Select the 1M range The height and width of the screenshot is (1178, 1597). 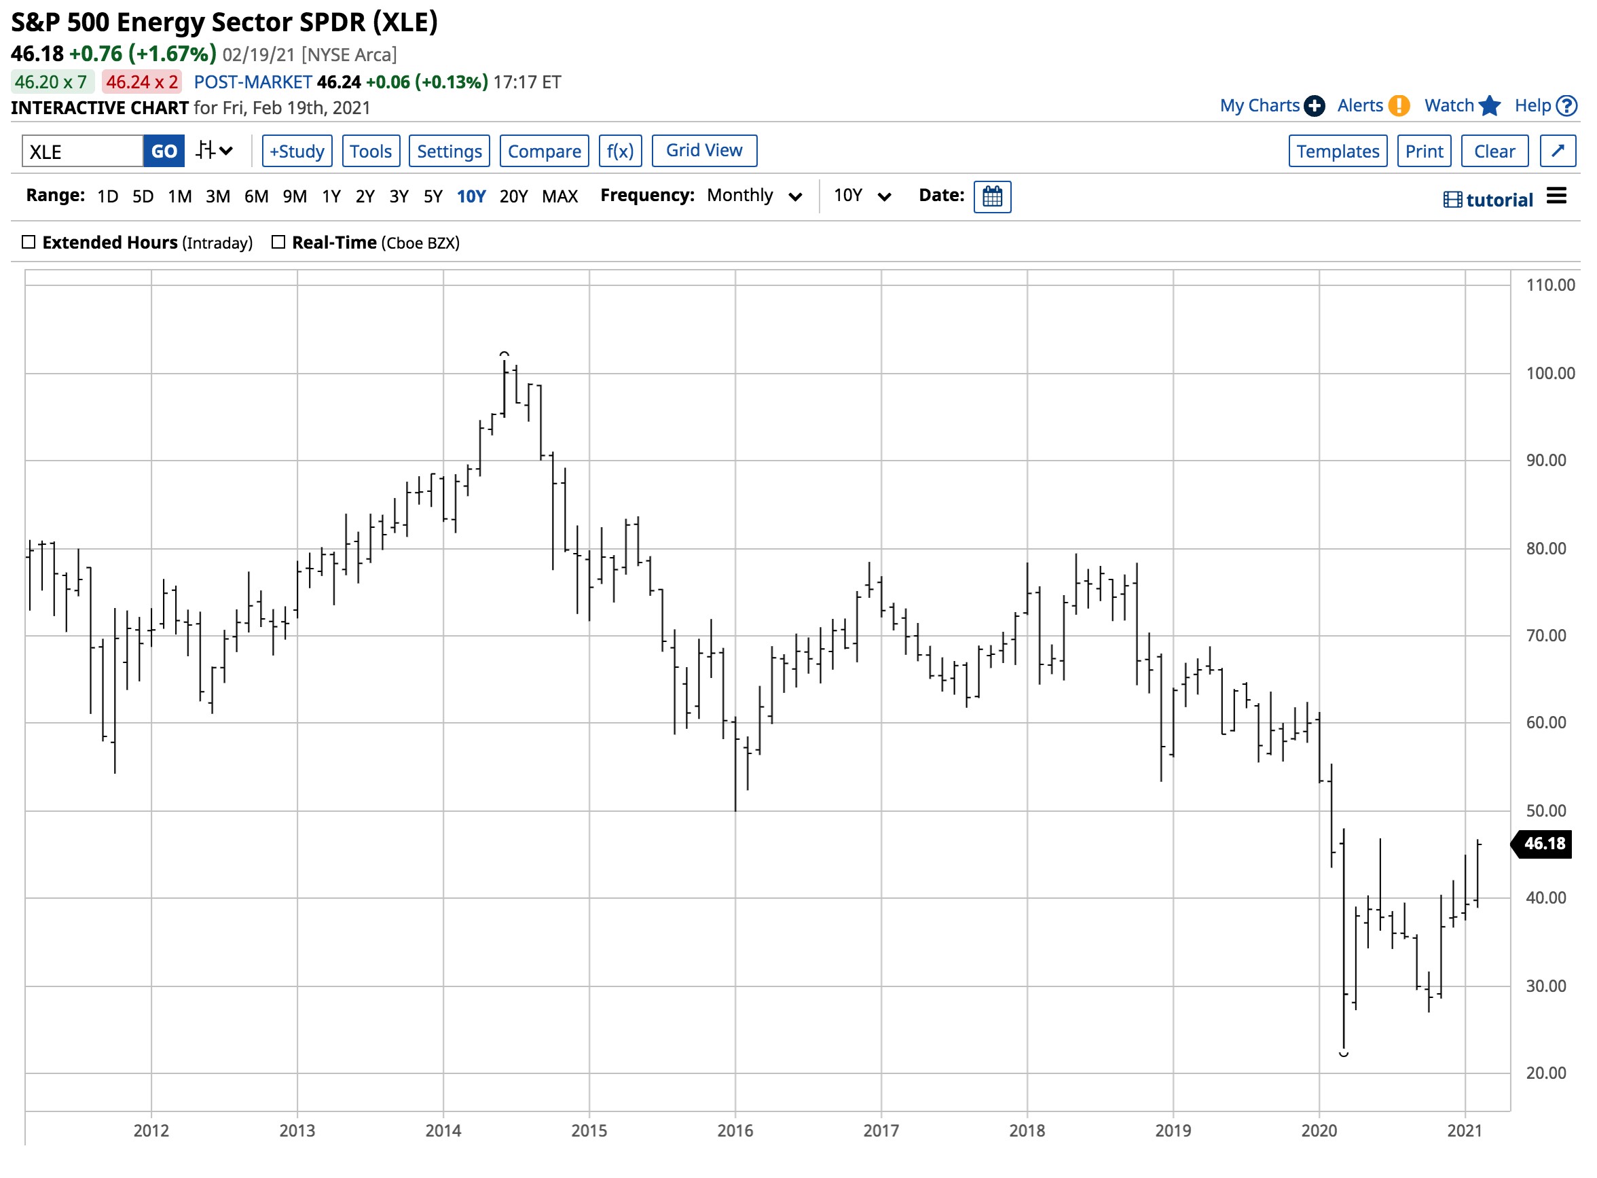pos(179,196)
